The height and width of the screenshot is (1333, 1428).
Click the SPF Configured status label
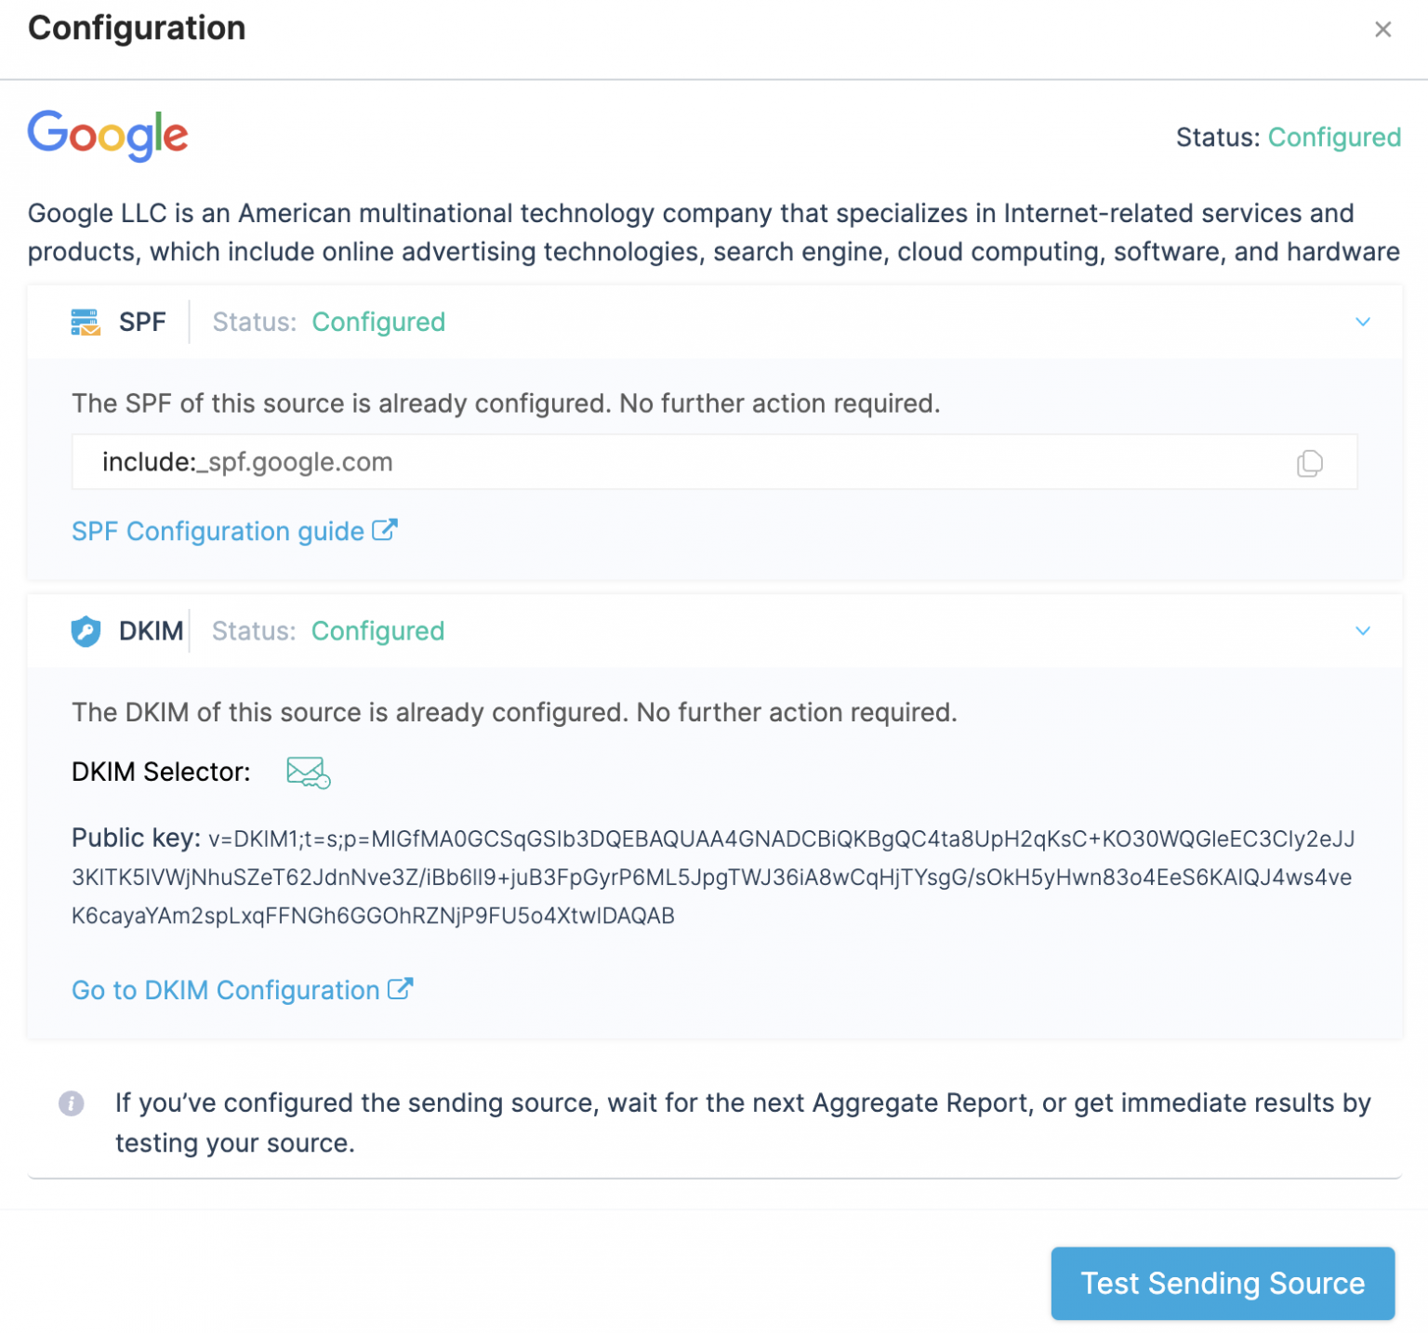tap(377, 322)
